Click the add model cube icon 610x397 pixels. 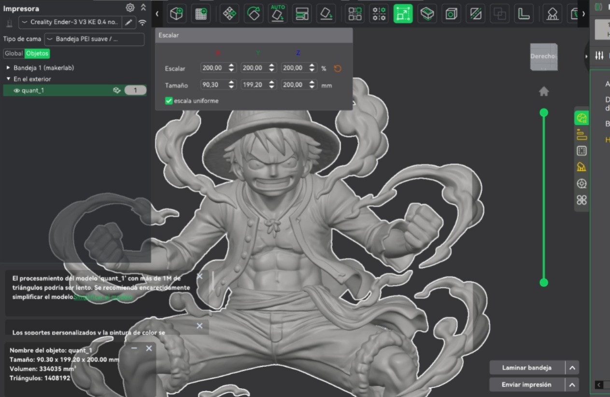177,14
